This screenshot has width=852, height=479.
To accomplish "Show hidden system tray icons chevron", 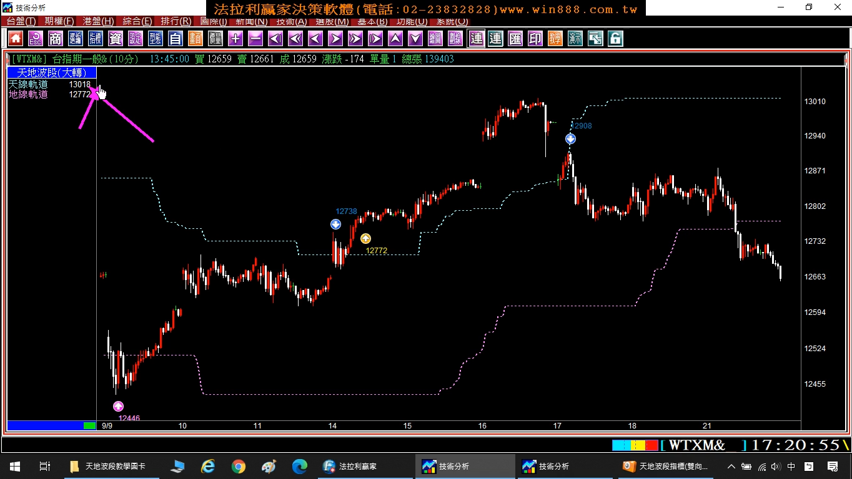I will [x=731, y=466].
